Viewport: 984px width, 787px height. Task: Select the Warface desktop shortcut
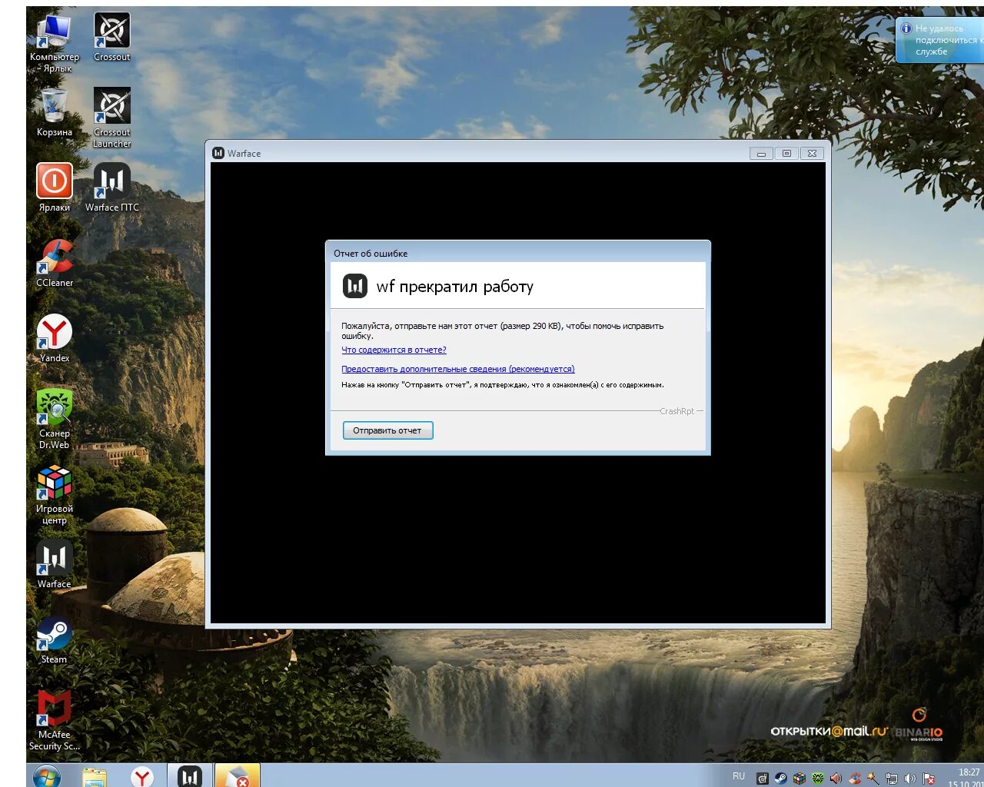pyautogui.click(x=54, y=564)
